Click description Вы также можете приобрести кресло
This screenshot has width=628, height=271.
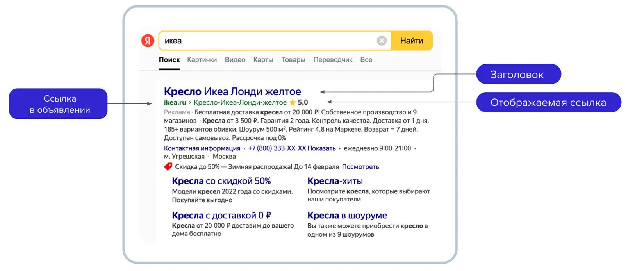coord(368,230)
